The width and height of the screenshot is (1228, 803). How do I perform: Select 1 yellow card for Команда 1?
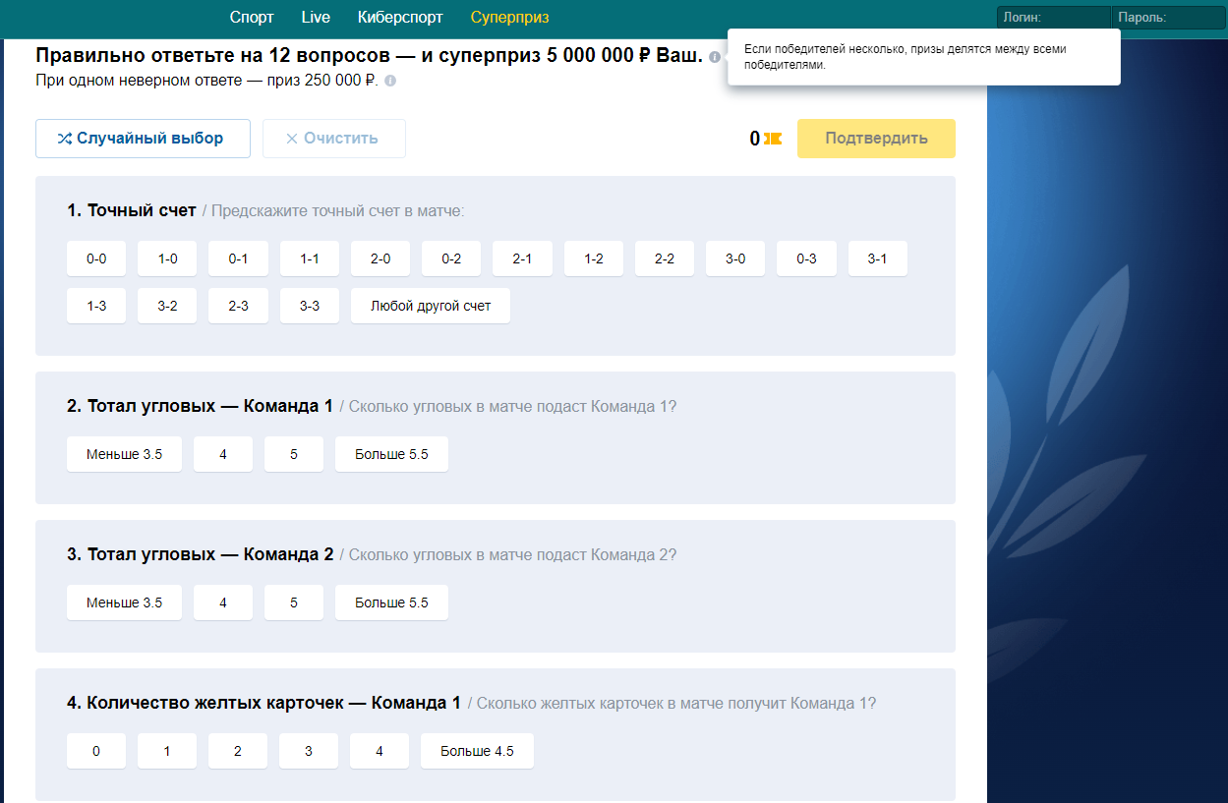coord(167,751)
